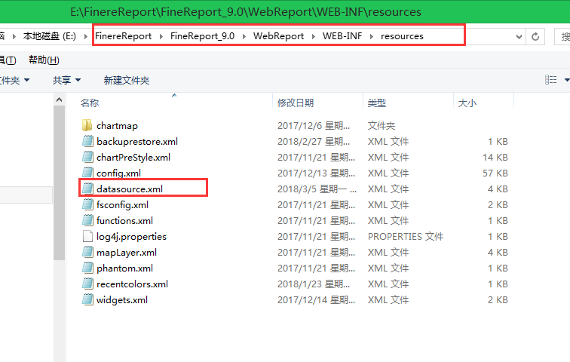The height and width of the screenshot is (362, 570).
Task: Click the mapLayer.xml file icon
Action: 87,252
